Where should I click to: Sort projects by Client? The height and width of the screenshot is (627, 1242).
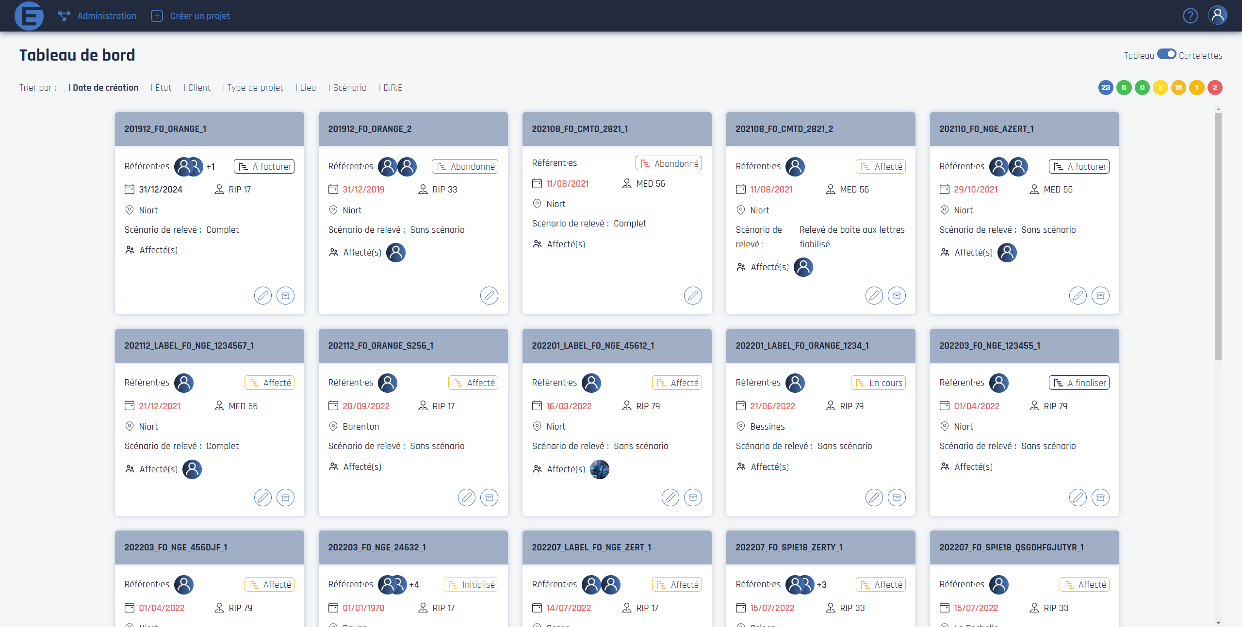(x=199, y=88)
